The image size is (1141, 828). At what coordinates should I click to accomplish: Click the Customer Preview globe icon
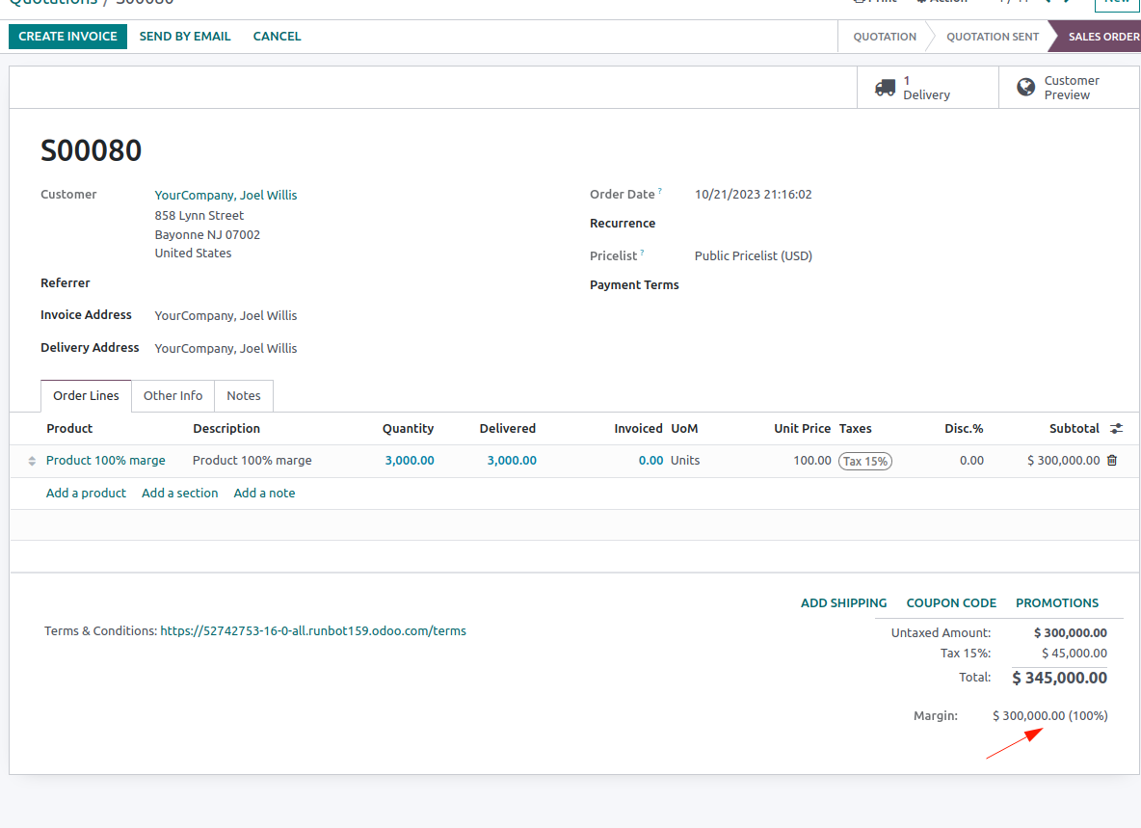pos(1026,88)
